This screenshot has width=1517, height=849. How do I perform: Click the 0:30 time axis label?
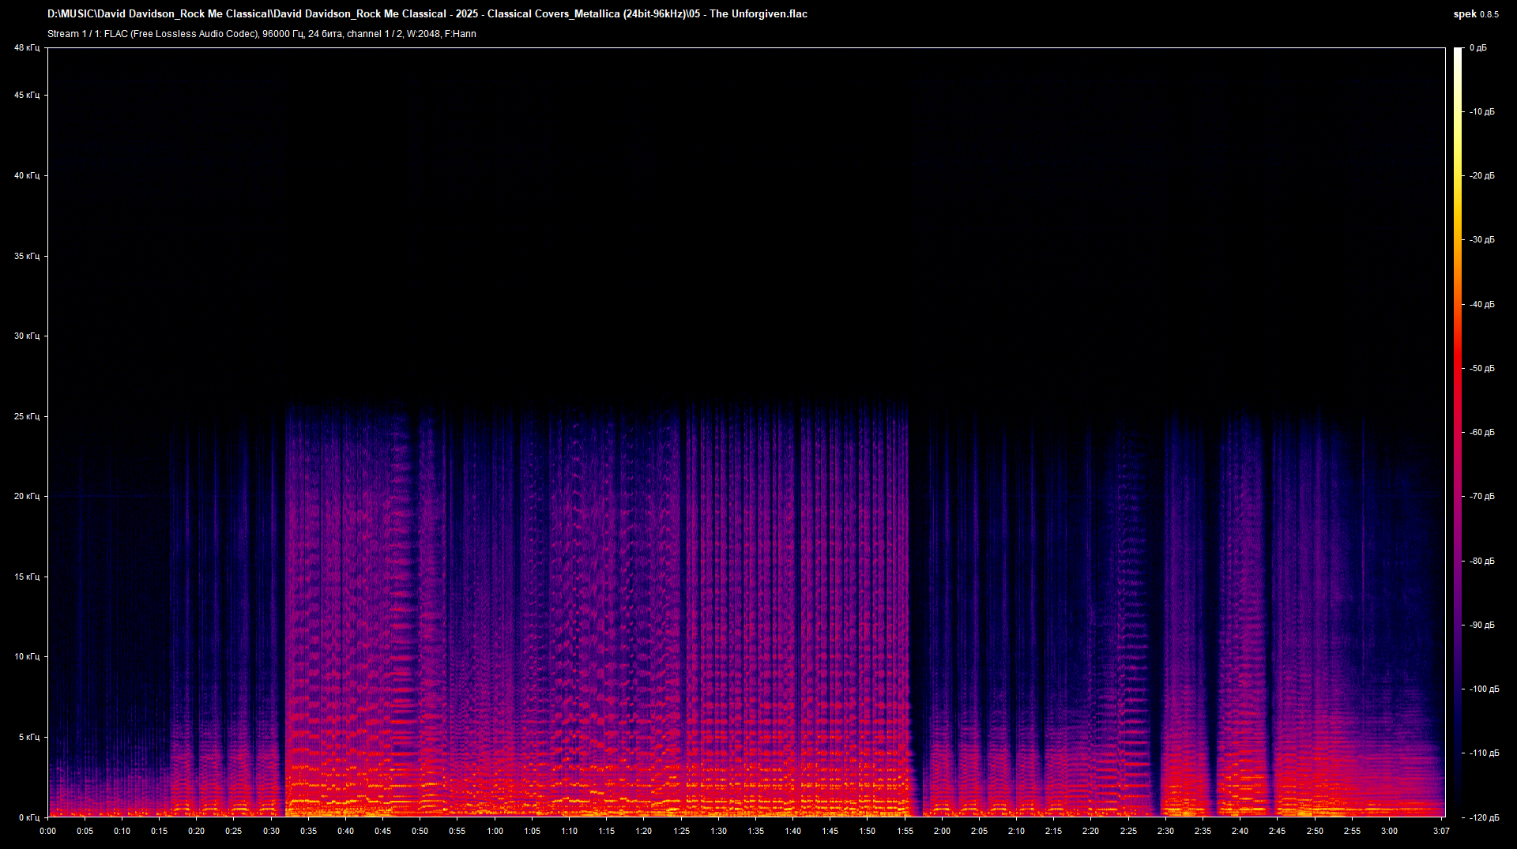coord(271,831)
